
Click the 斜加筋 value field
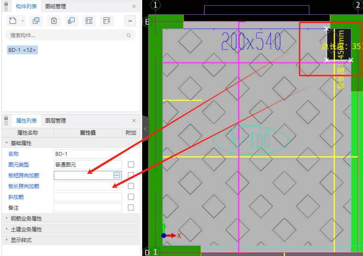pyautogui.click(x=88, y=197)
